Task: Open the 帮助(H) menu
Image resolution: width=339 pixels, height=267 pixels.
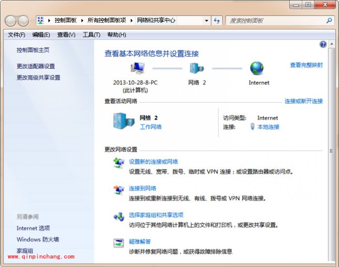Action: 117,34
